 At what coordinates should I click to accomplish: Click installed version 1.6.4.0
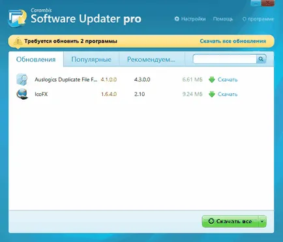pyautogui.click(x=109, y=94)
